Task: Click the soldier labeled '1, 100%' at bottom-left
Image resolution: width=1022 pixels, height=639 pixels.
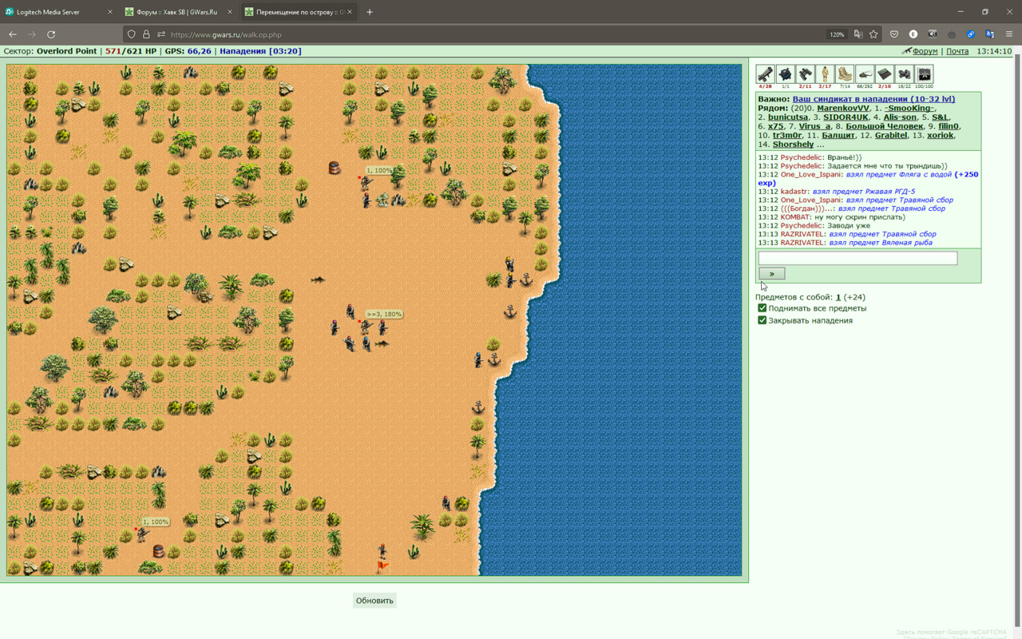Action: (142, 534)
